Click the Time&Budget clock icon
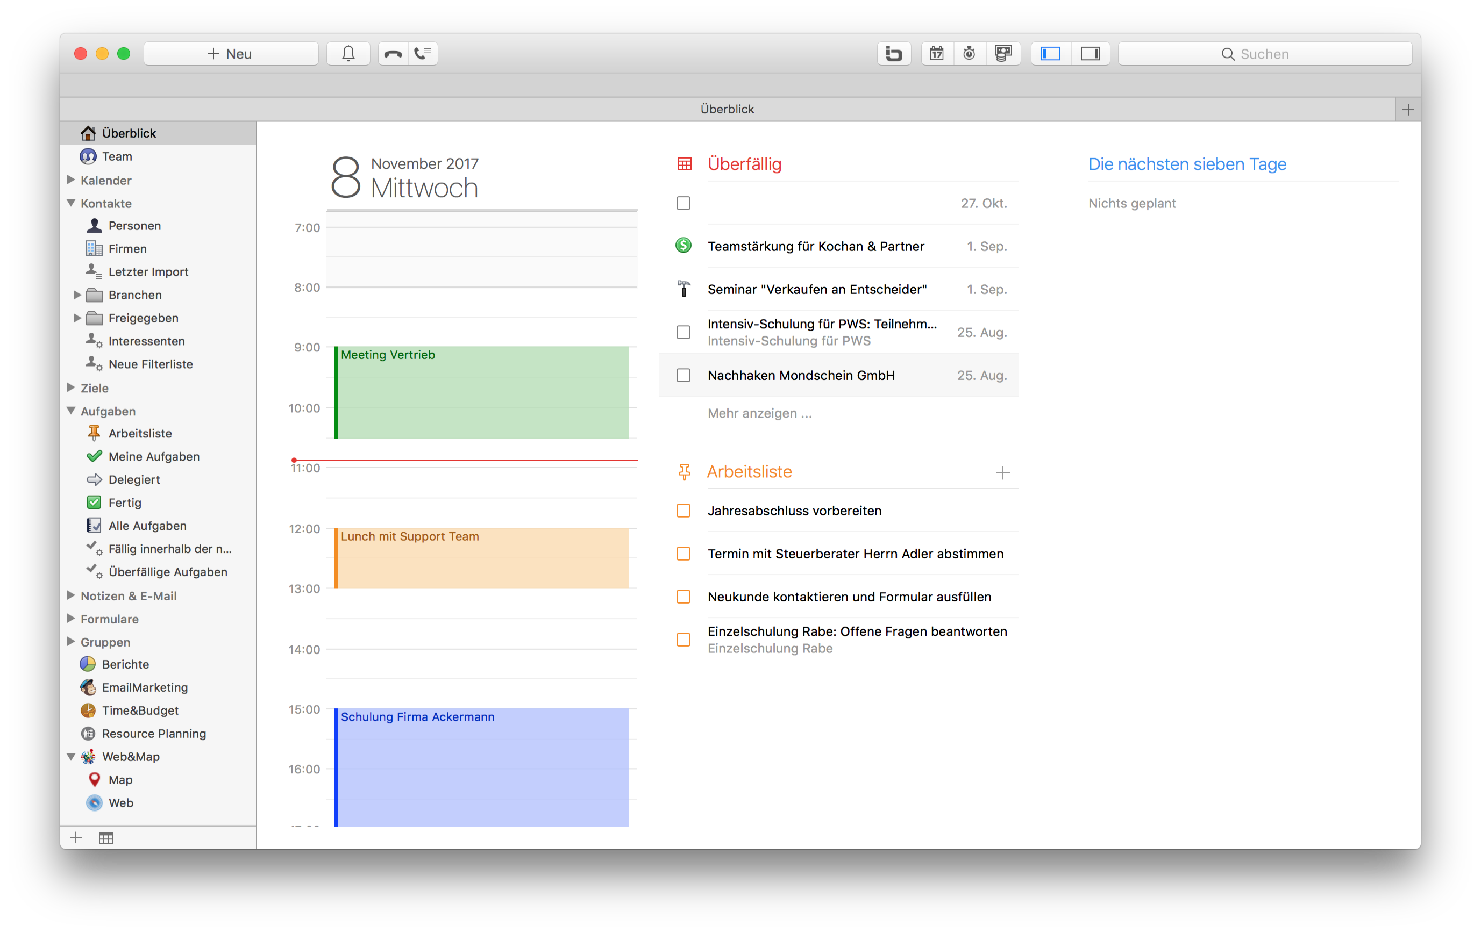Image resolution: width=1481 pixels, height=933 pixels. pyautogui.click(x=88, y=710)
